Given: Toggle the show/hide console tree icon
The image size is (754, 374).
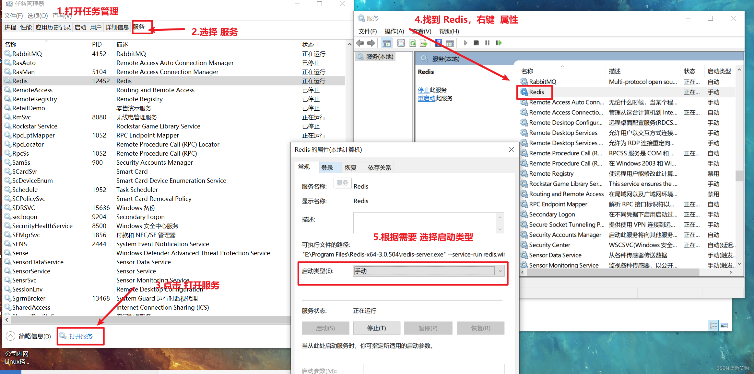Looking at the screenshot, I should click(x=386, y=43).
